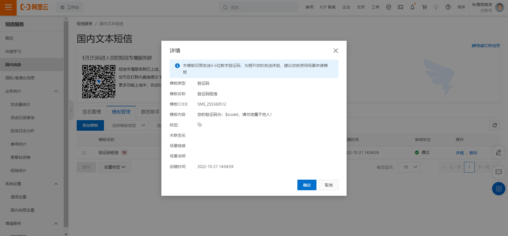Open notifications bell
Screen dimensions: 508x236
pos(412,7)
